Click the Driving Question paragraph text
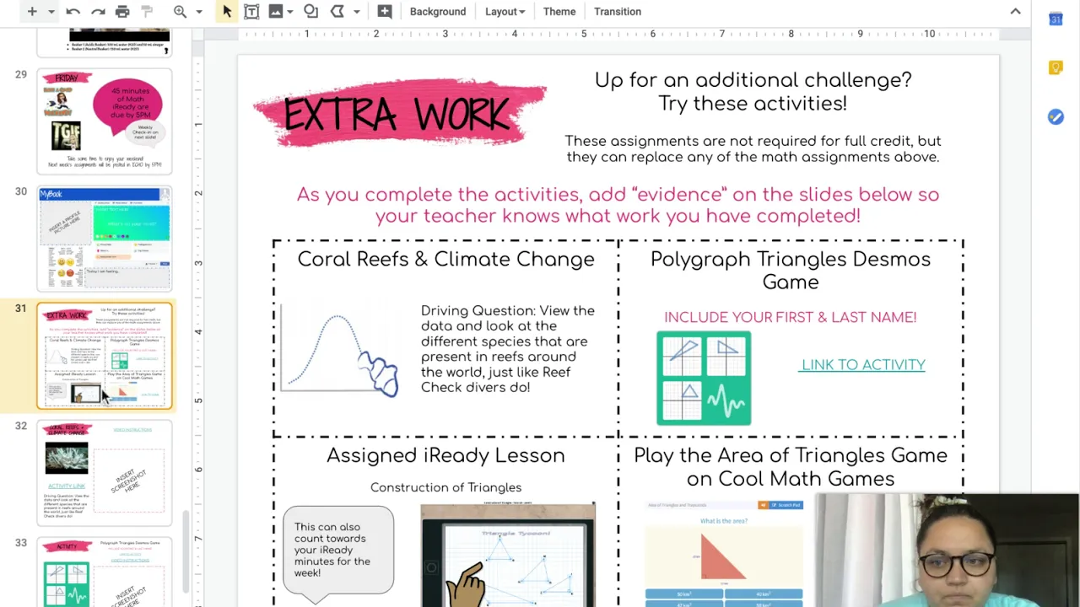 [508, 349]
